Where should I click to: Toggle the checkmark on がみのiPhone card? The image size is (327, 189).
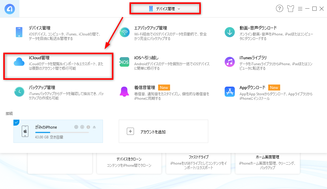tap(16, 122)
